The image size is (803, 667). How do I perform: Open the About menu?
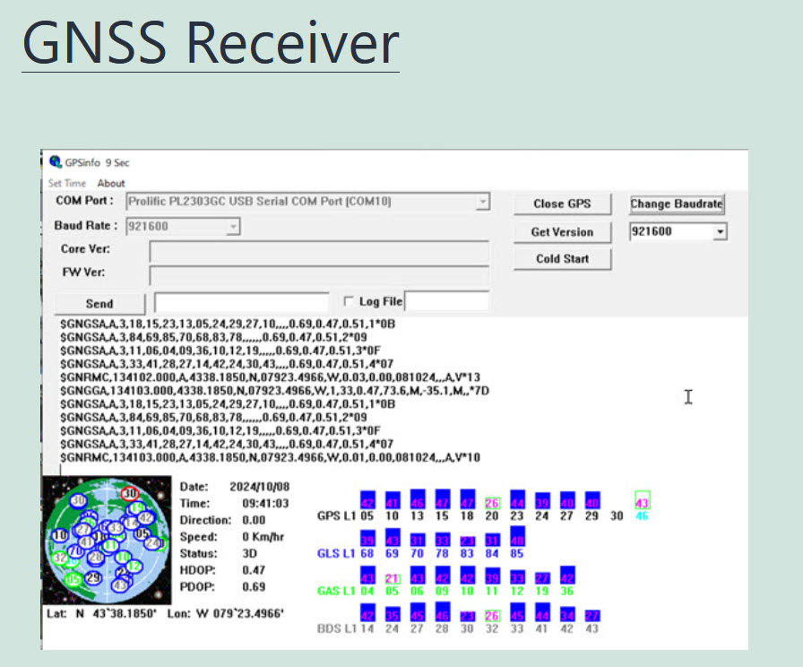pyautogui.click(x=111, y=183)
